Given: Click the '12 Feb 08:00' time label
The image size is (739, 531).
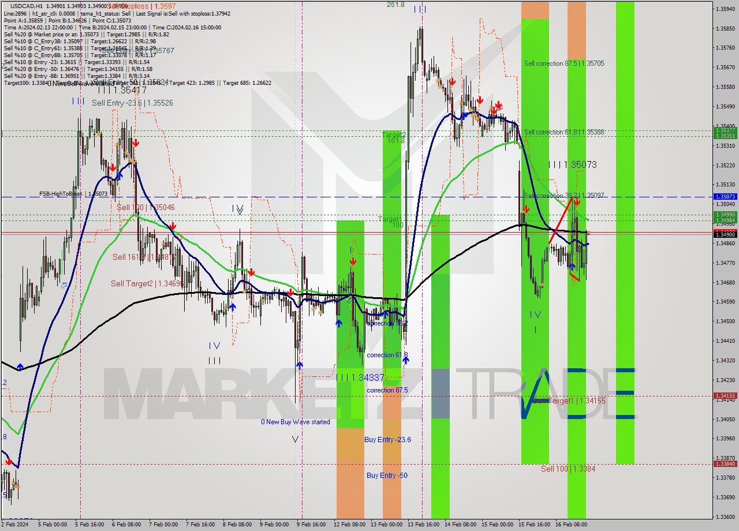Looking at the screenshot, I should [x=349, y=525].
